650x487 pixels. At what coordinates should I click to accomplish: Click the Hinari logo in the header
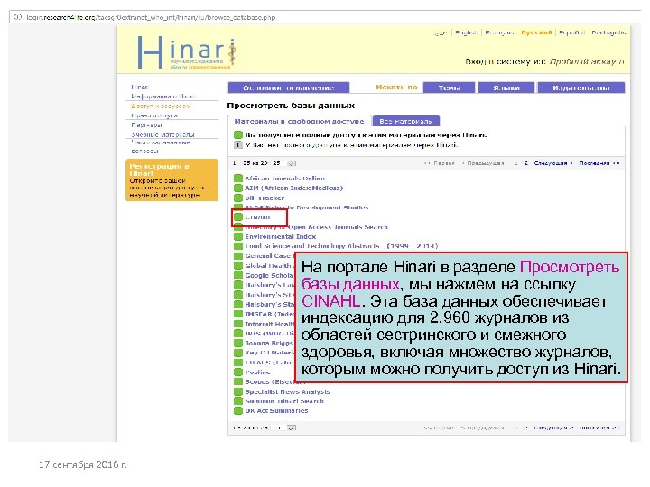point(187,53)
